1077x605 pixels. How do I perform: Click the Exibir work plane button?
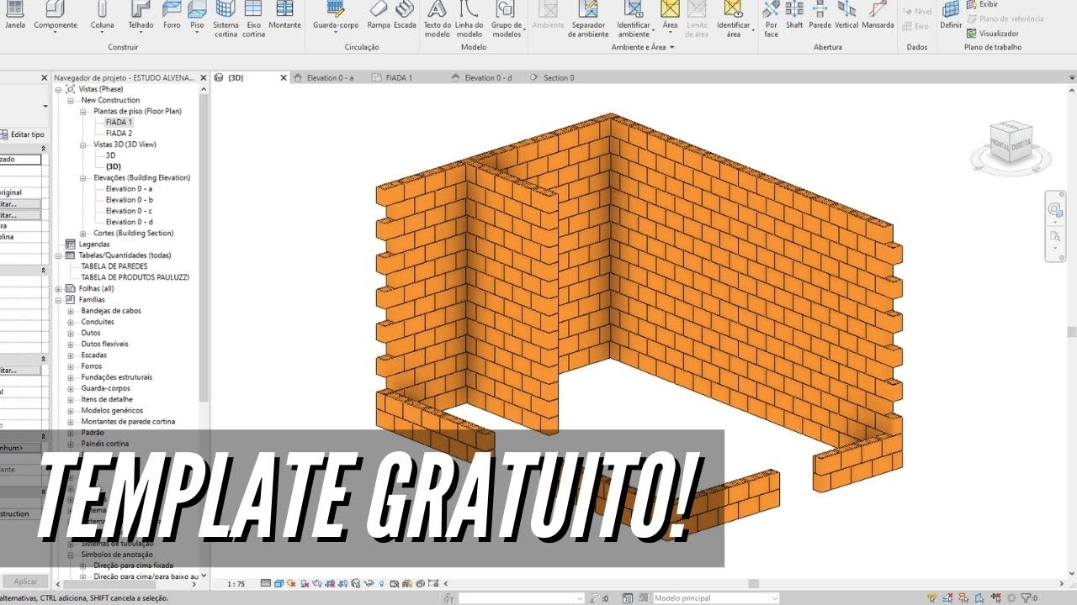(982, 4)
